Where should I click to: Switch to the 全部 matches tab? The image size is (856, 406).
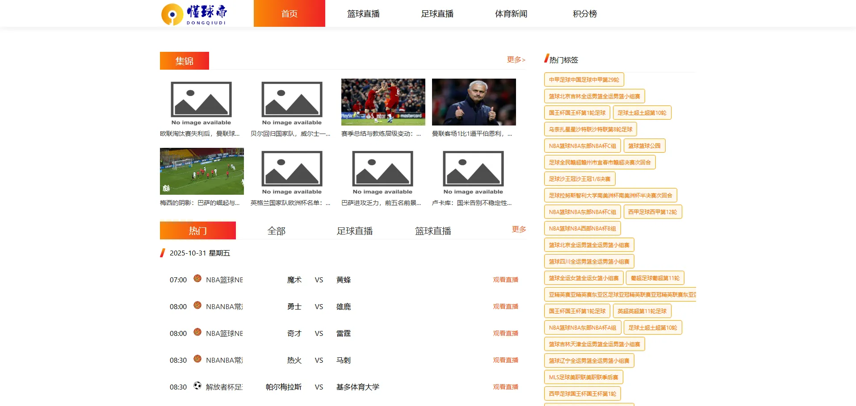[276, 231]
